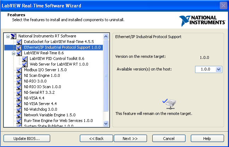Cancel the software wizard
The width and height of the screenshot is (229, 147).
coord(169,139)
